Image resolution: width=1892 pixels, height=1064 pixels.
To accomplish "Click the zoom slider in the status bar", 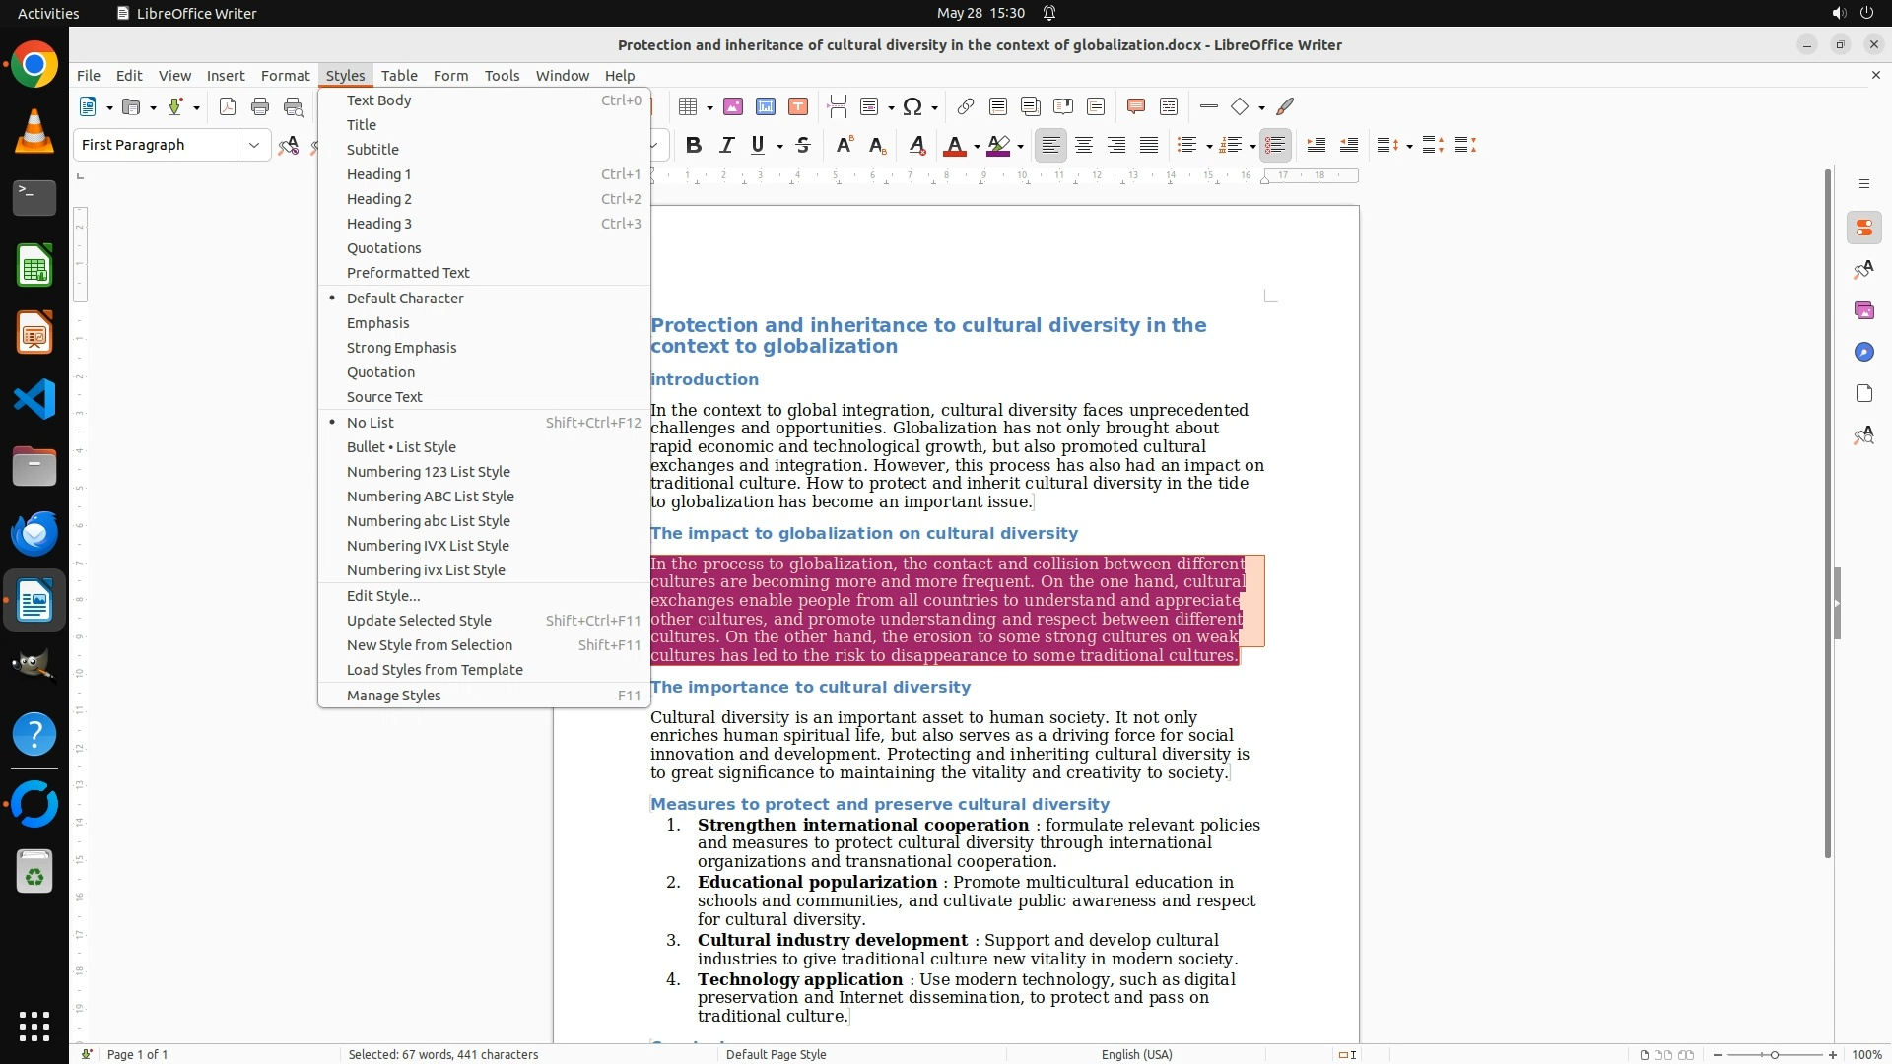I will pyautogui.click(x=1775, y=1054).
